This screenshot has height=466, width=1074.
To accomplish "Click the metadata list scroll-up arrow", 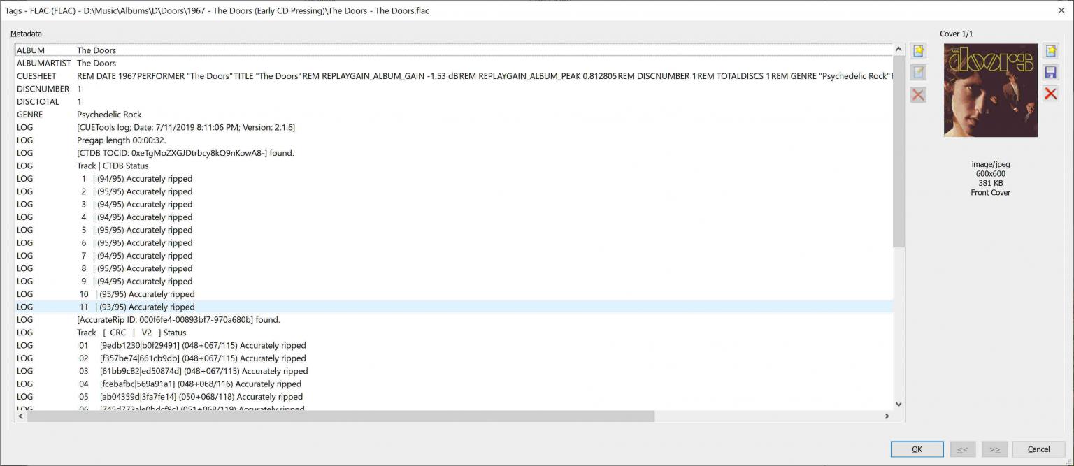I will (898, 50).
